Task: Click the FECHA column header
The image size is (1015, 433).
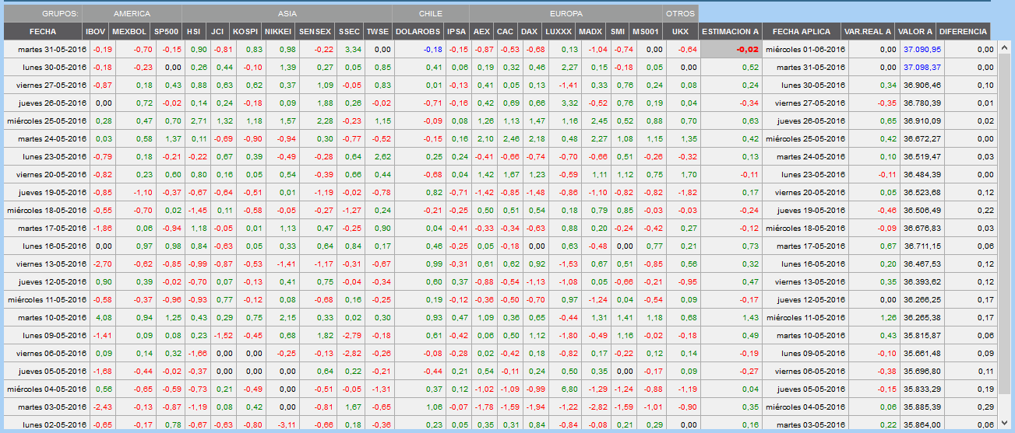Action: [x=42, y=31]
